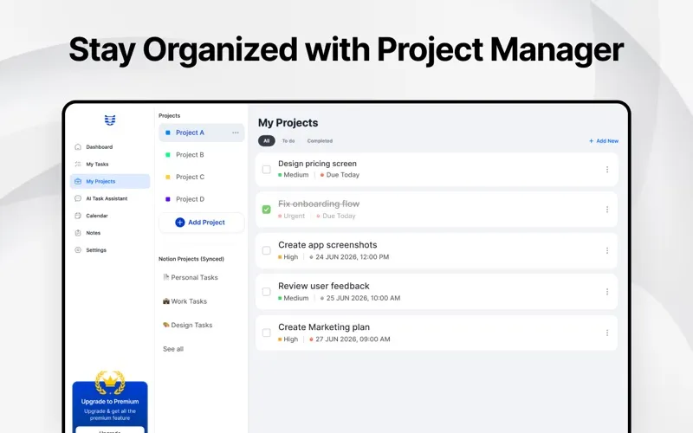Click See all under Notion Projects

[x=173, y=349]
